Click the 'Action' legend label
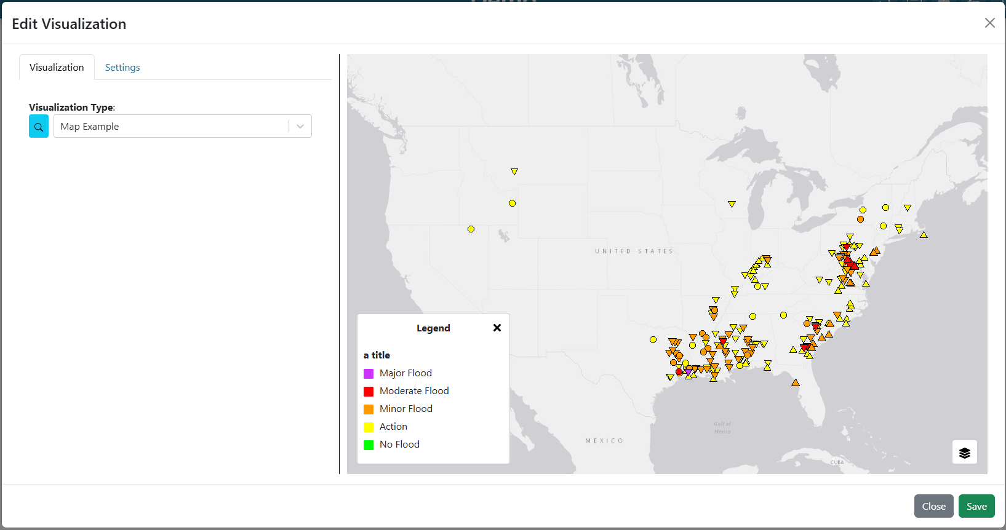Viewport: 1006px width, 530px height. [393, 427]
